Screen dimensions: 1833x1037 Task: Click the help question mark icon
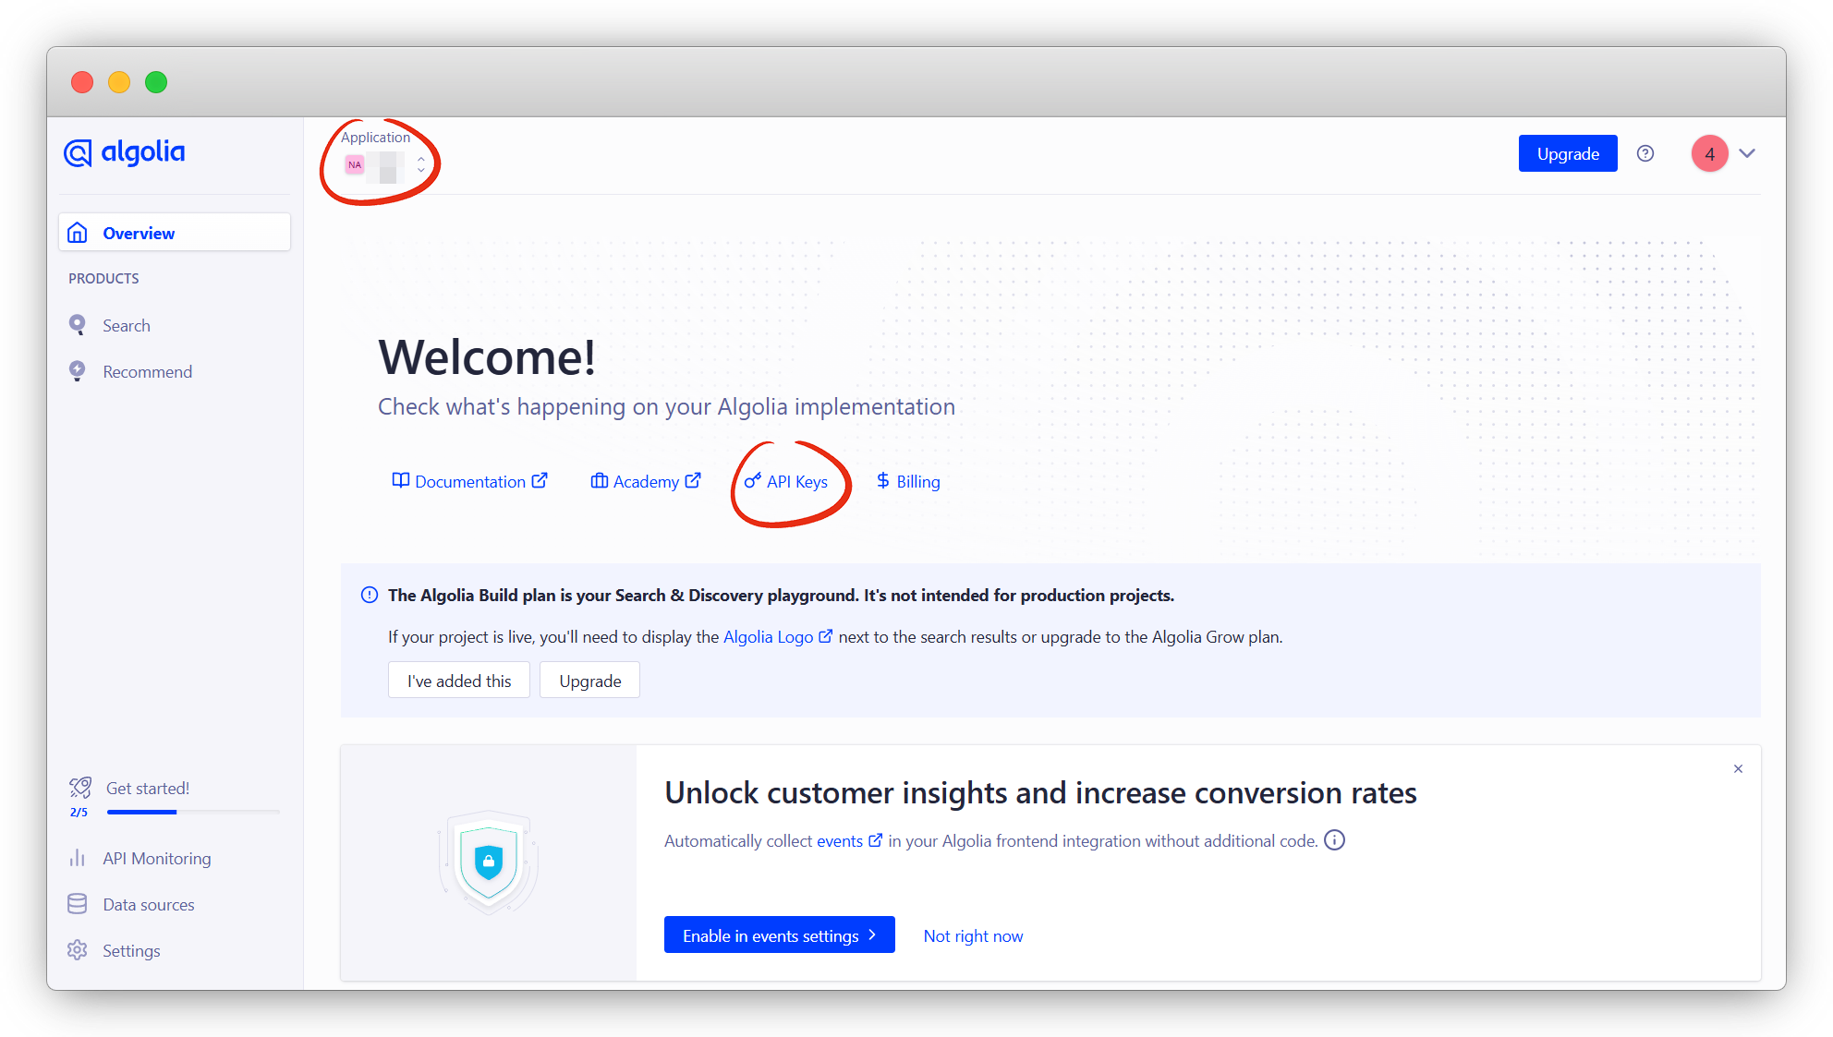[1645, 153]
